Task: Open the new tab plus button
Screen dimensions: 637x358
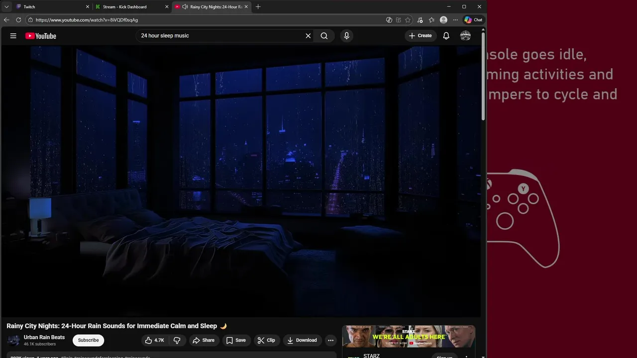Action: [x=258, y=7]
